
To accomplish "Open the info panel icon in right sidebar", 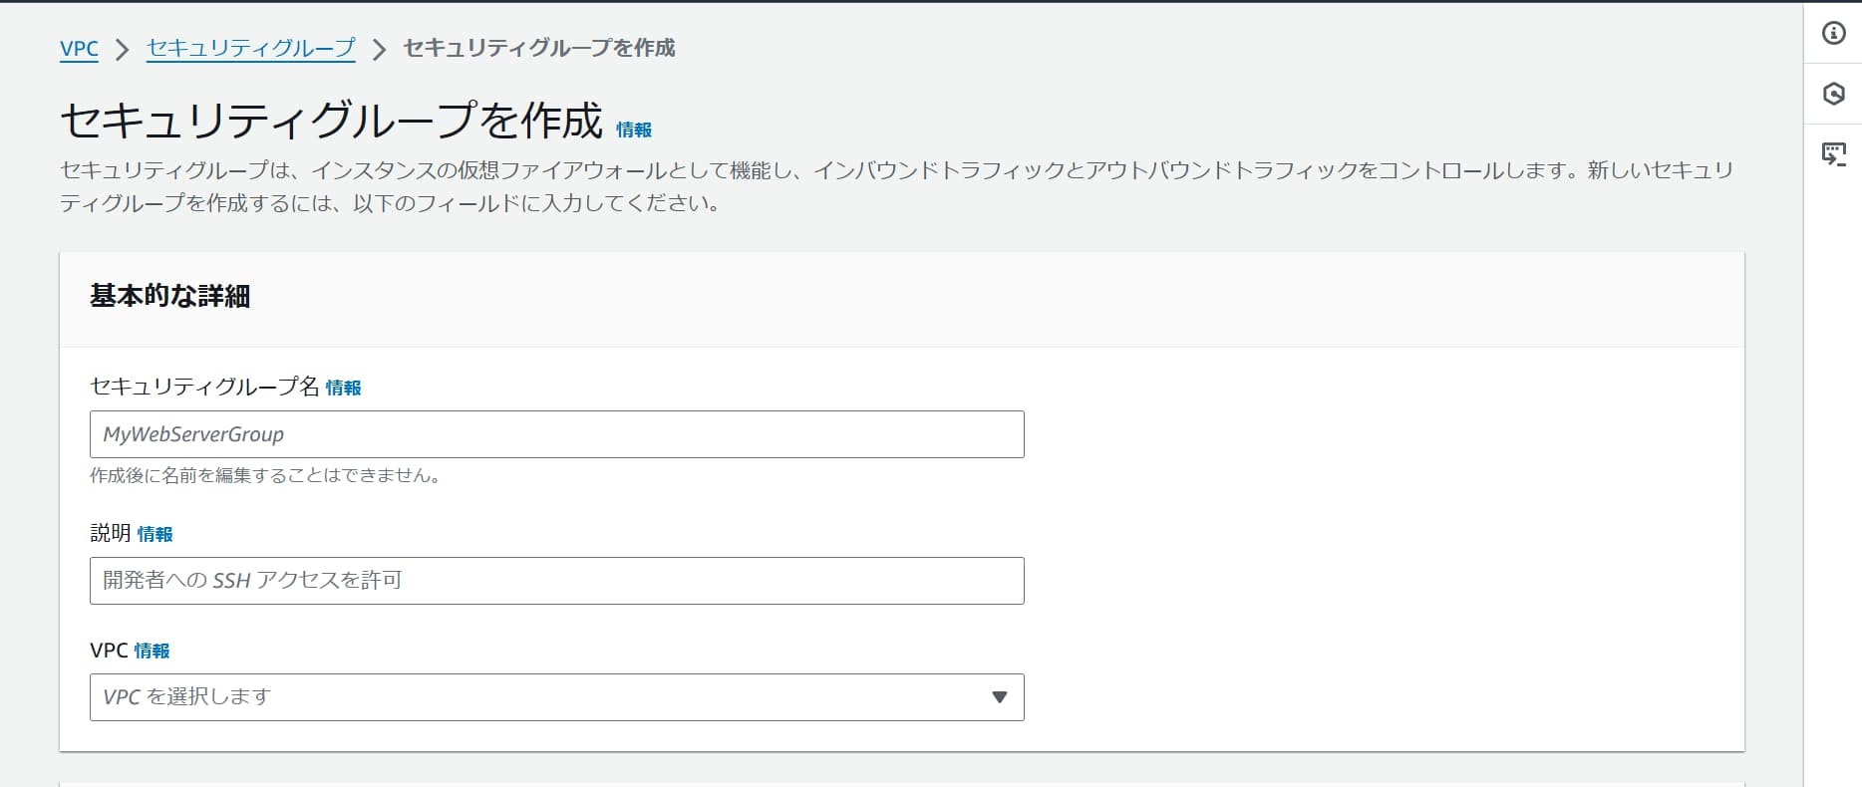I will pos(1833,33).
